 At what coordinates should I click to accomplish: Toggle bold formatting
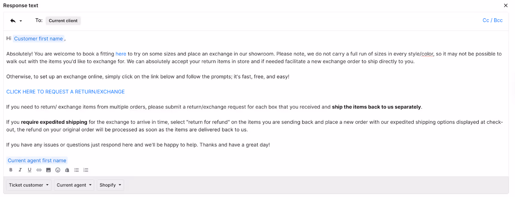pos(11,170)
